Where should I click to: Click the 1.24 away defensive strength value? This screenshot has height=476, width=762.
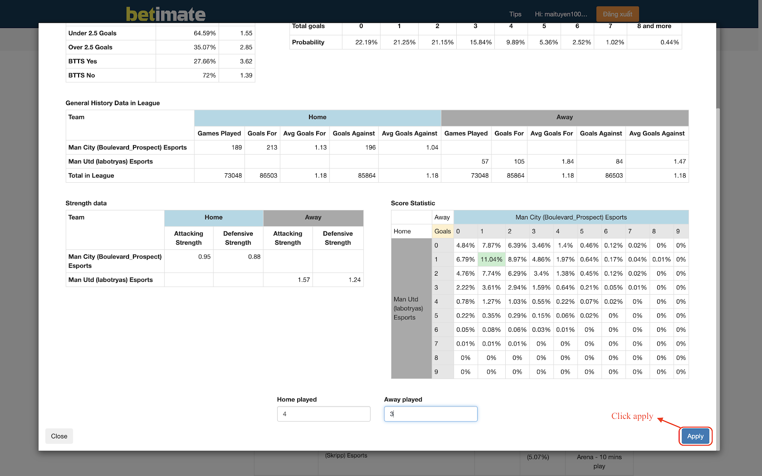(x=354, y=280)
